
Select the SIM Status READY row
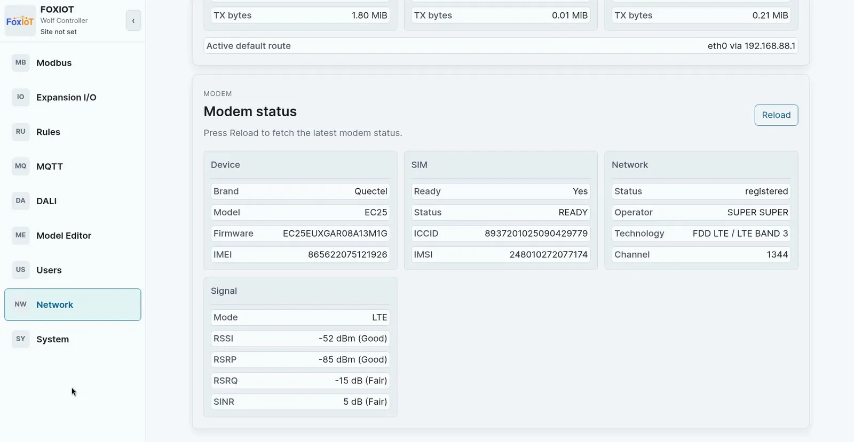coord(501,212)
